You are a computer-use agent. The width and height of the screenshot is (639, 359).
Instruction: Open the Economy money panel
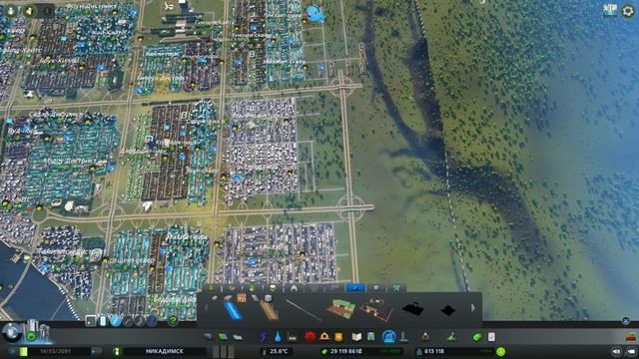(477, 337)
